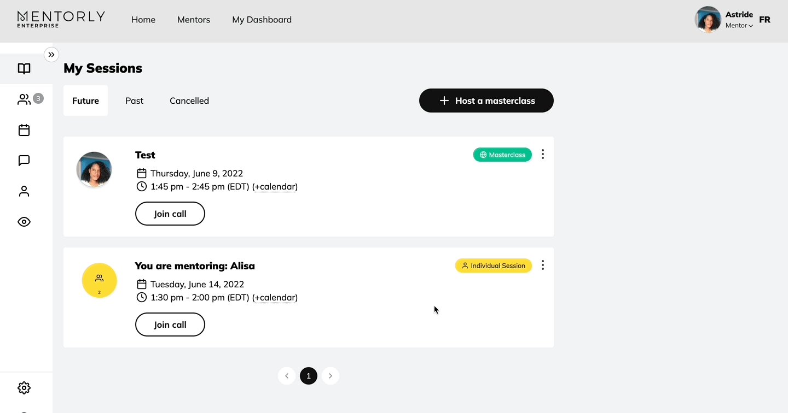
Task: Click Host a masterclass button
Action: click(486, 101)
